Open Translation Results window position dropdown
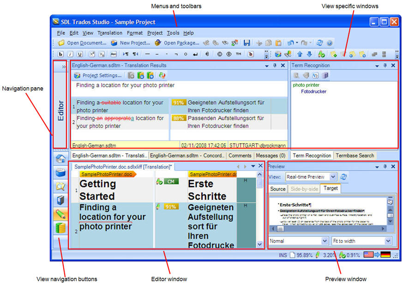Image resolution: width=402 pixels, height=283 pixels. coord(267,66)
